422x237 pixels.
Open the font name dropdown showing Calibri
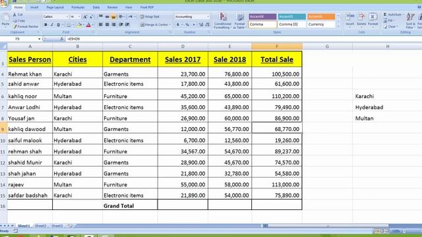click(x=67, y=16)
